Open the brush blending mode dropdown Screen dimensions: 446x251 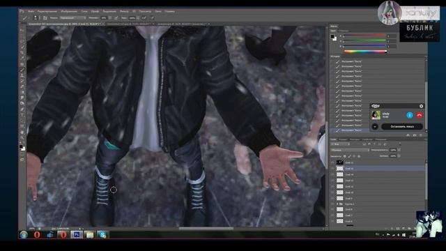pos(72,18)
